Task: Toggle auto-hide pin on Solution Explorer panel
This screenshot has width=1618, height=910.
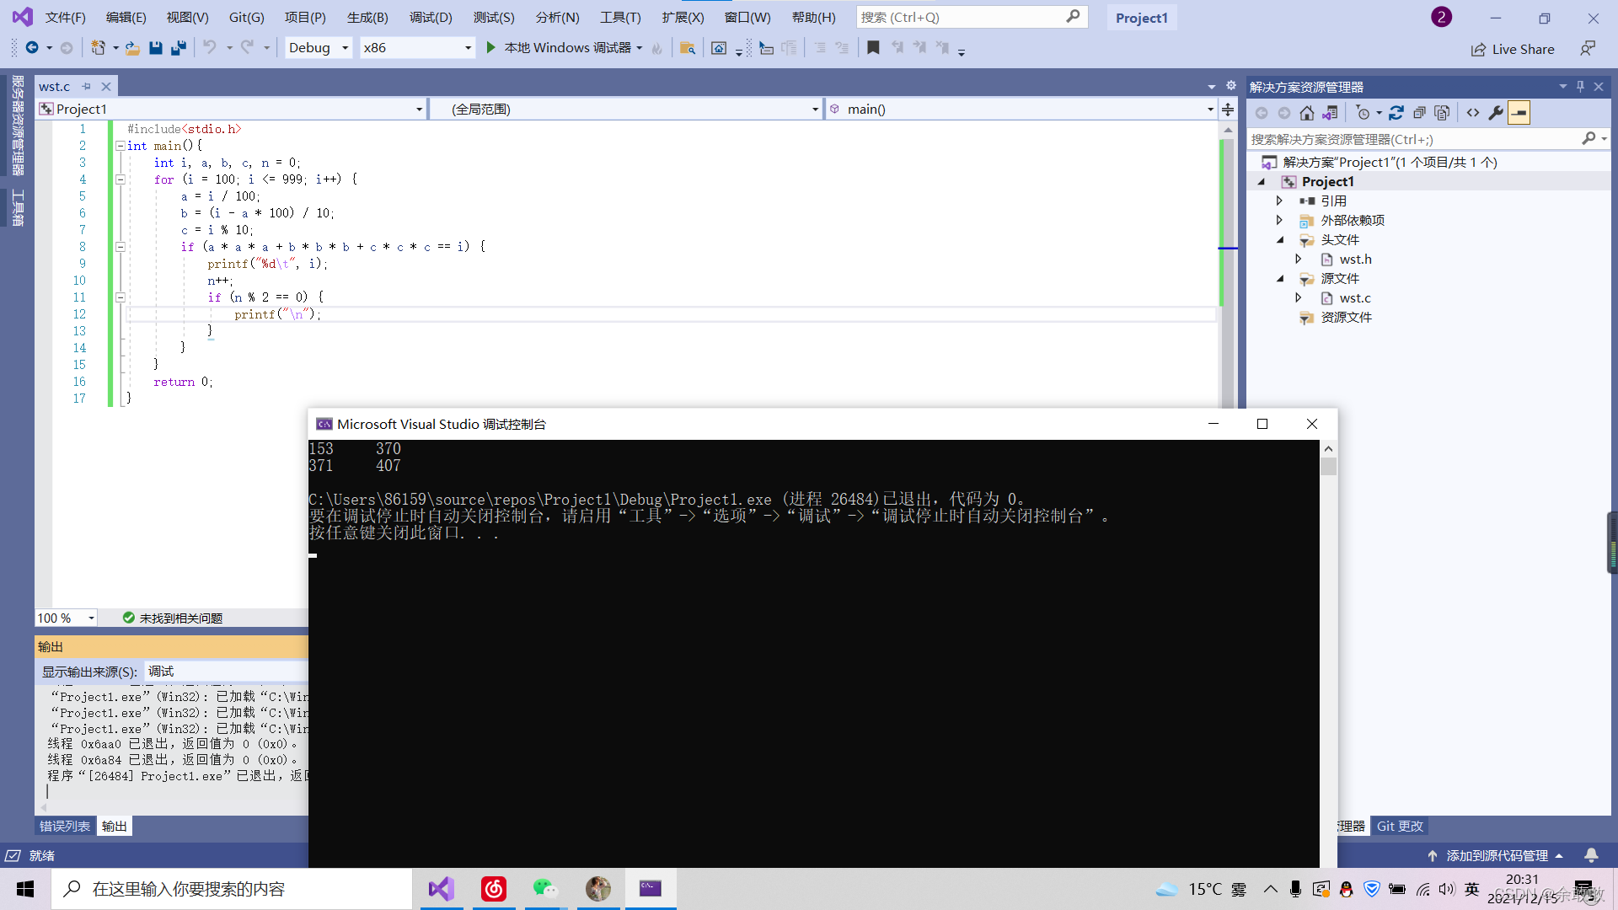Action: pos(1580,86)
